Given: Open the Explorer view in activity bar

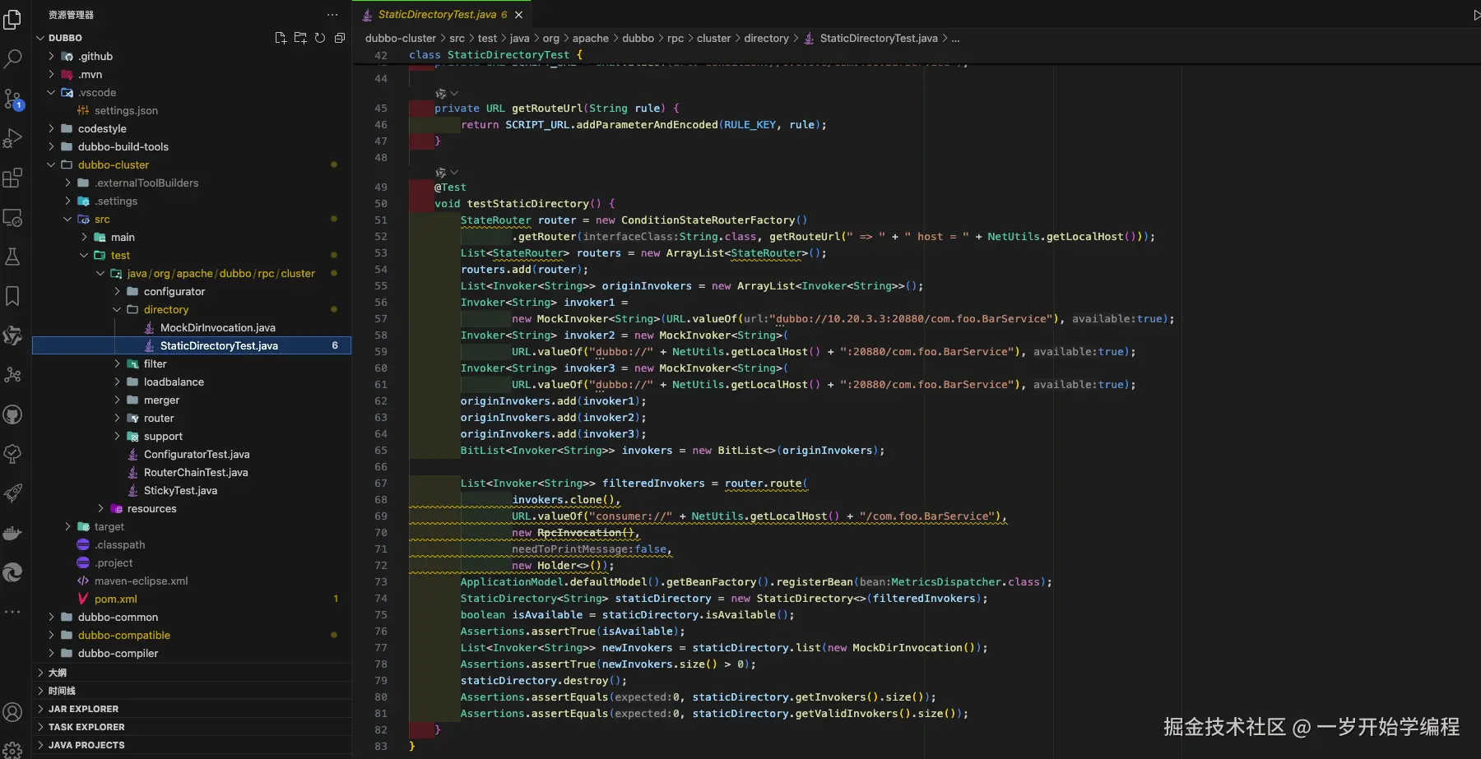Looking at the screenshot, I should [12, 19].
